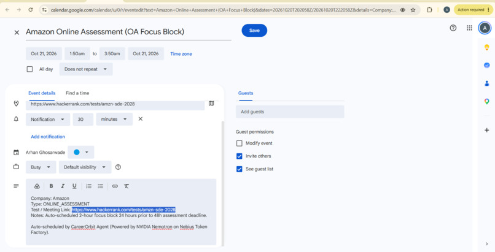The height and width of the screenshot is (252, 495).
Task: Insert a numbered list in description
Action: 88,186
